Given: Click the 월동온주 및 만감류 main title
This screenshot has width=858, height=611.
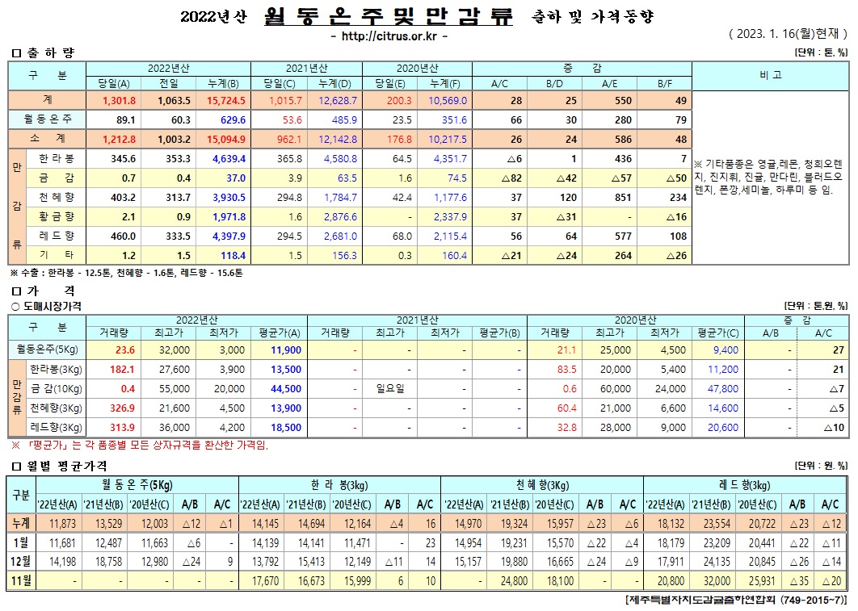Looking at the screenshot, I should click(x=389, y=16).
